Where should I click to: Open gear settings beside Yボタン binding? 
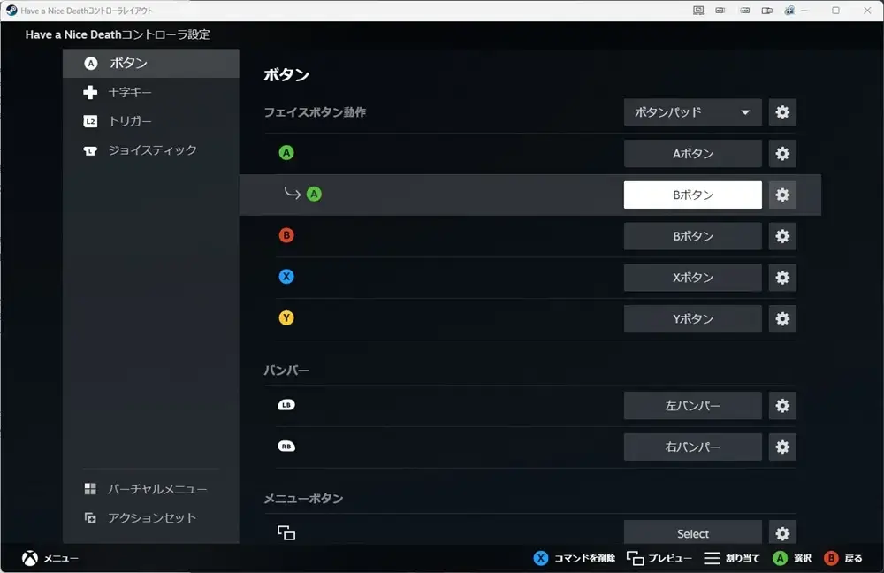782,318
